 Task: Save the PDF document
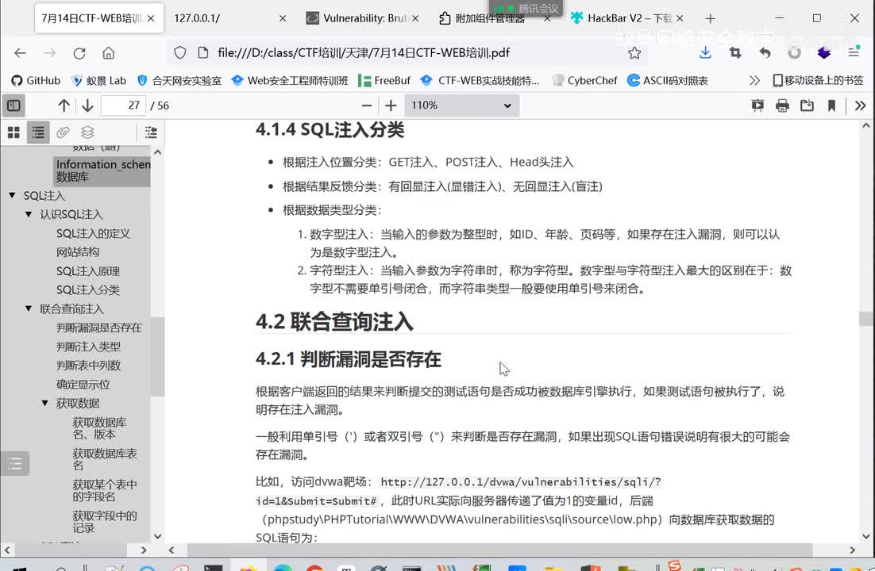click(x=807, y=105)
